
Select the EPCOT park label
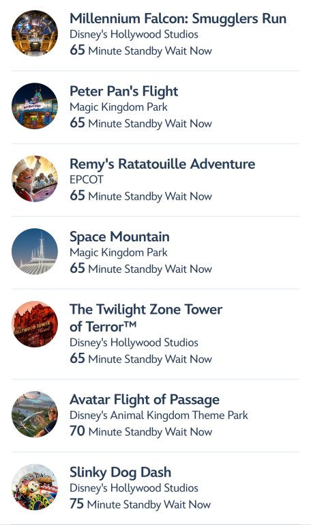[87, 180]
